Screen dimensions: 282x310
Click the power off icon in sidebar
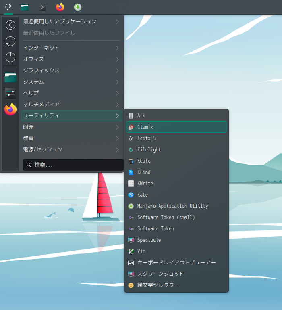[x=10, y=57]
